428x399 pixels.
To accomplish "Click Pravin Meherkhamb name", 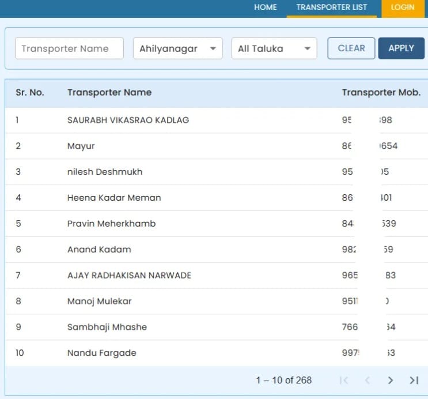I will 111,224.
